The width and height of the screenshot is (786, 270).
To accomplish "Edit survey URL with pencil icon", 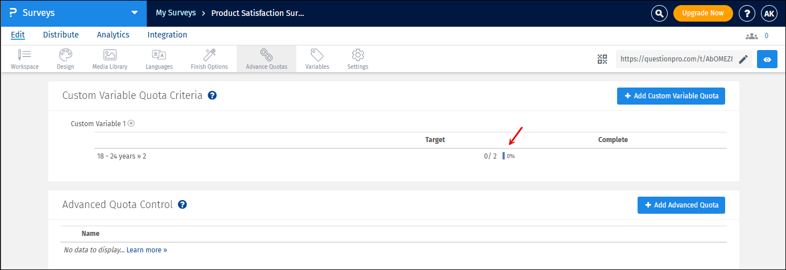I will click(x=743, y=59).
